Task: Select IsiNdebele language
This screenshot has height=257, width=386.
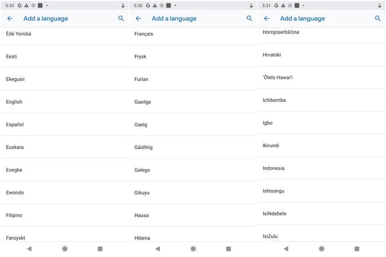Action: [x=321, y=213]
